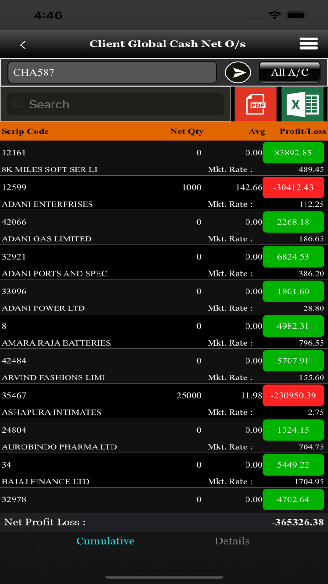Export report as PDF

256,104
